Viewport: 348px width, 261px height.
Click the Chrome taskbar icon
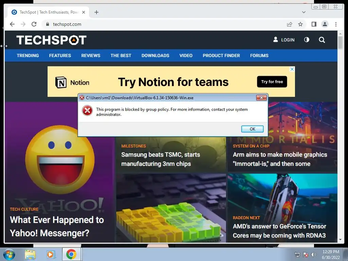point(71,254)
